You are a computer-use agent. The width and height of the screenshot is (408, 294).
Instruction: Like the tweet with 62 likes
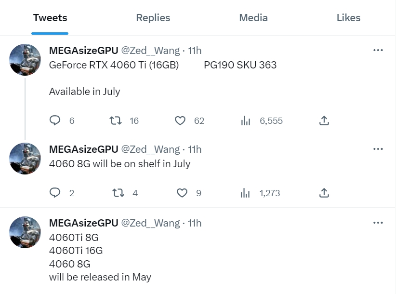(180, 120)
